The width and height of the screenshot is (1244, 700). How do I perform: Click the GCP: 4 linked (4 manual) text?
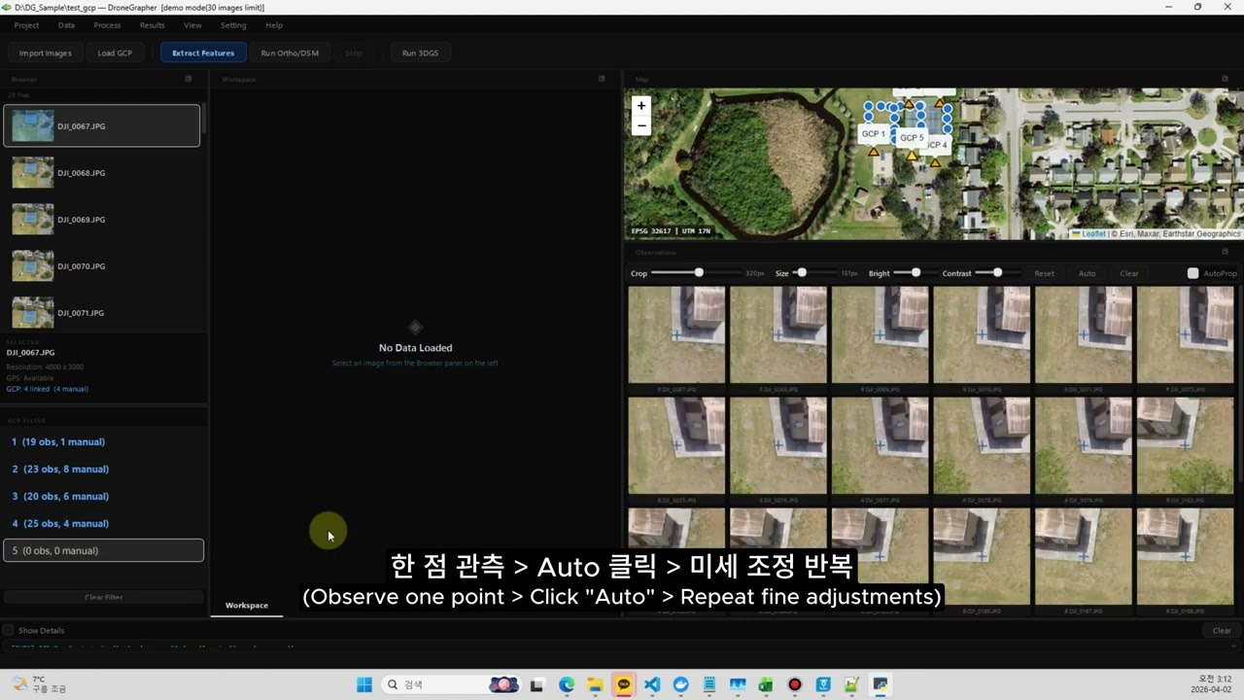[48, 389]
